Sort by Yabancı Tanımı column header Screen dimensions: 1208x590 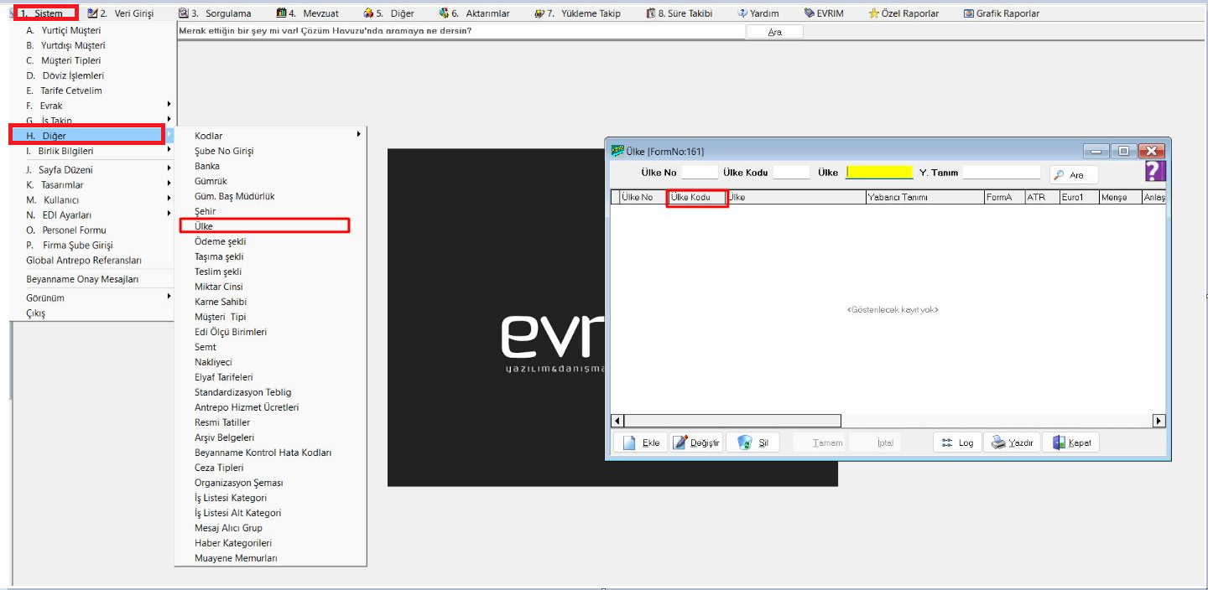[923, 198]
